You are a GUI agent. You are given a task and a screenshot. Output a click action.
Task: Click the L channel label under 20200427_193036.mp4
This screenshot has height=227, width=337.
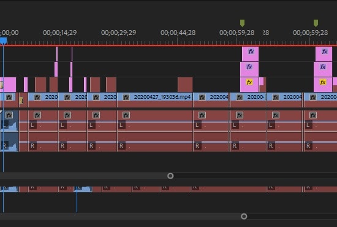point(121,125)
